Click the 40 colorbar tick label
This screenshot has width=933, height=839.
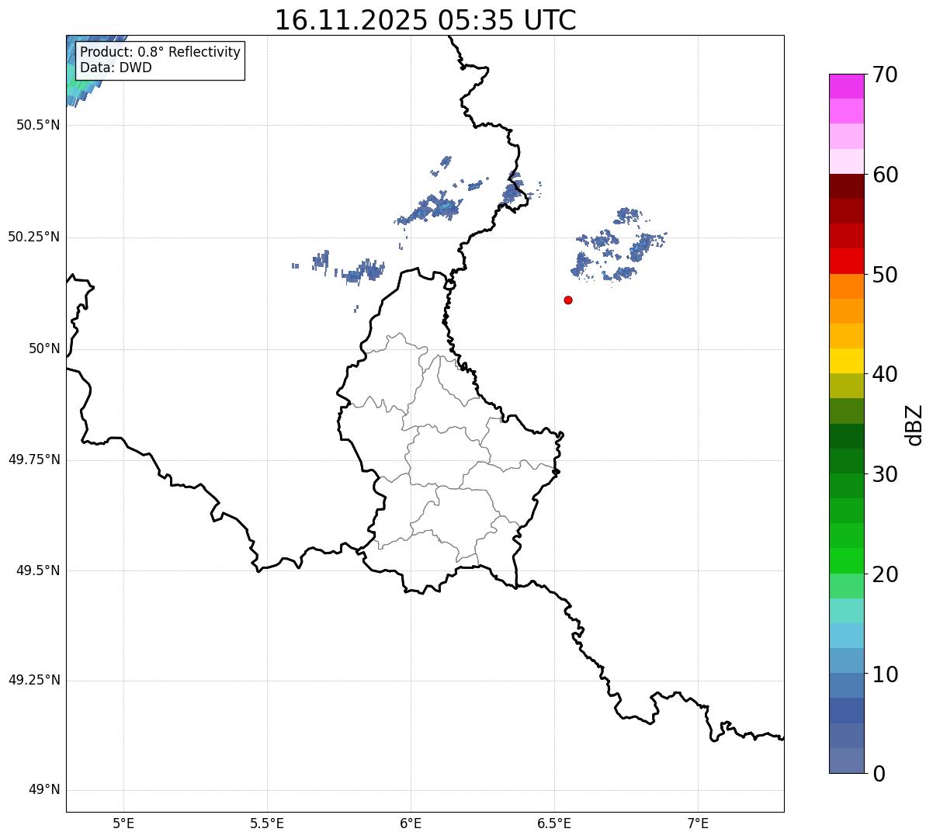click(x=886, y=374)
